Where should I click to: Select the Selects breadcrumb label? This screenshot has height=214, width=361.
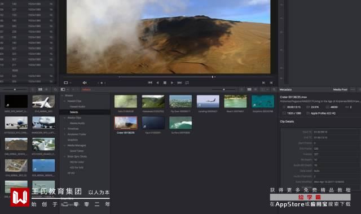coord(86,89)
